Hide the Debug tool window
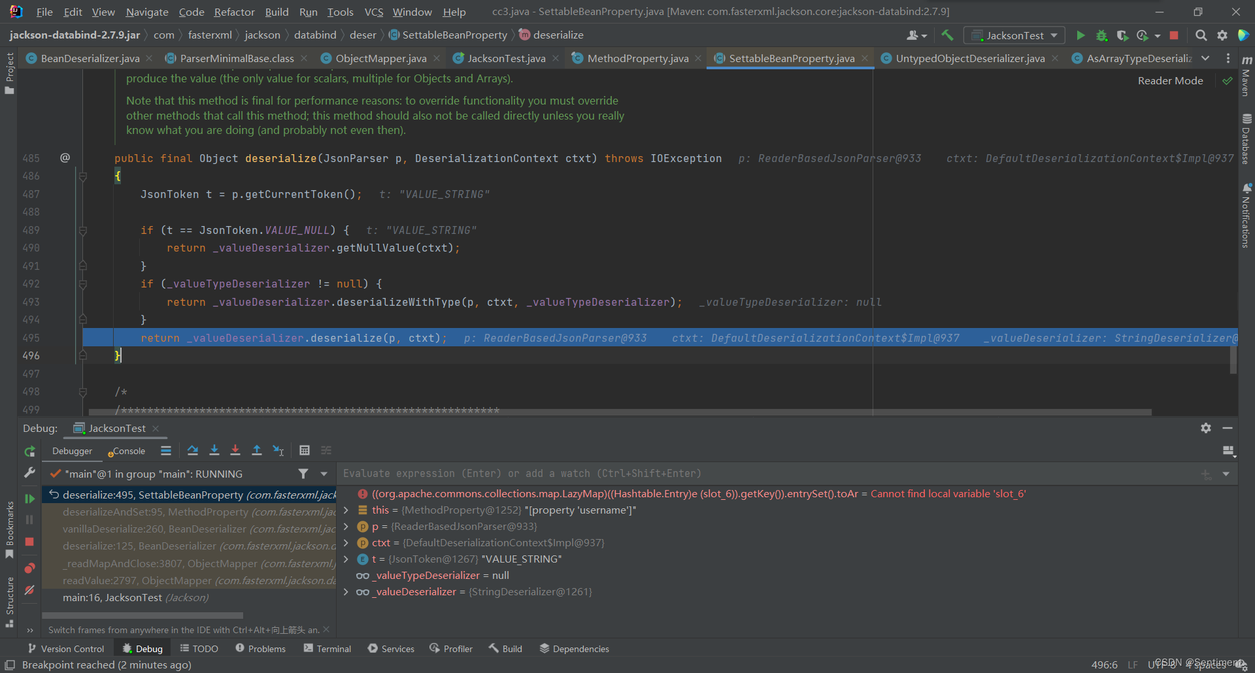Screen dimensions: 1255x673 (1228, 428)
